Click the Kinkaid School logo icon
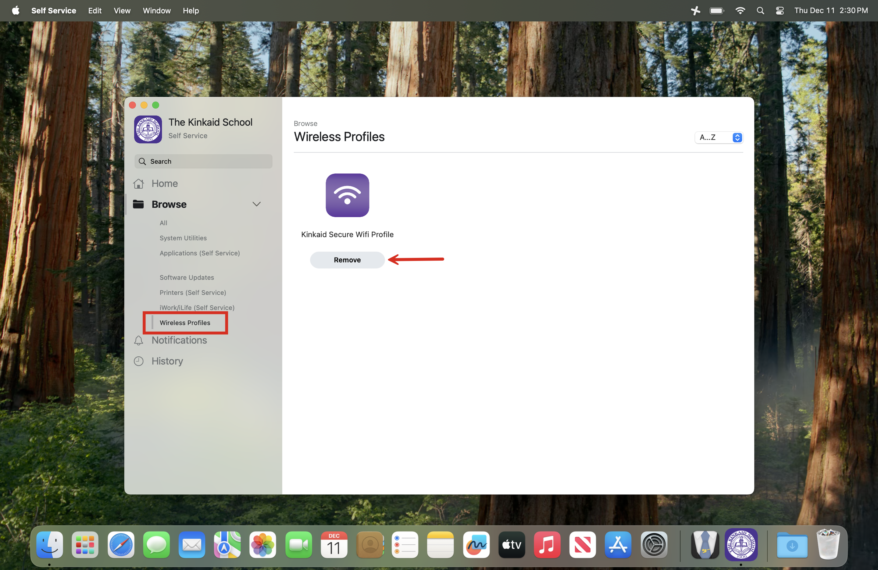Image resolution: width=878 pixels, height=570 pixels. click(x=148, y=129)
